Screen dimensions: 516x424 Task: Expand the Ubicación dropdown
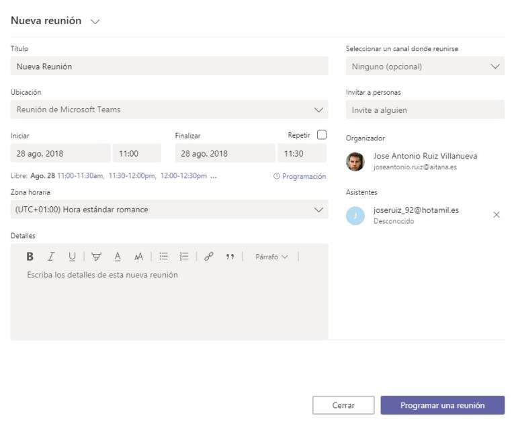318,110
